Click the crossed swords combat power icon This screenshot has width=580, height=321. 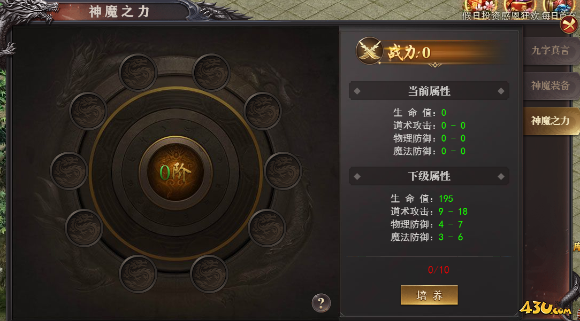click(369, 51)
